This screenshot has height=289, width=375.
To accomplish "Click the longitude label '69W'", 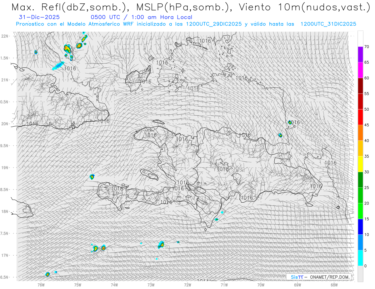I will pyautogui.click(x=297, y=285).
